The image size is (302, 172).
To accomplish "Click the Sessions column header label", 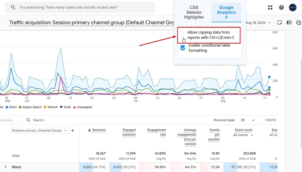I will point(99,130).
